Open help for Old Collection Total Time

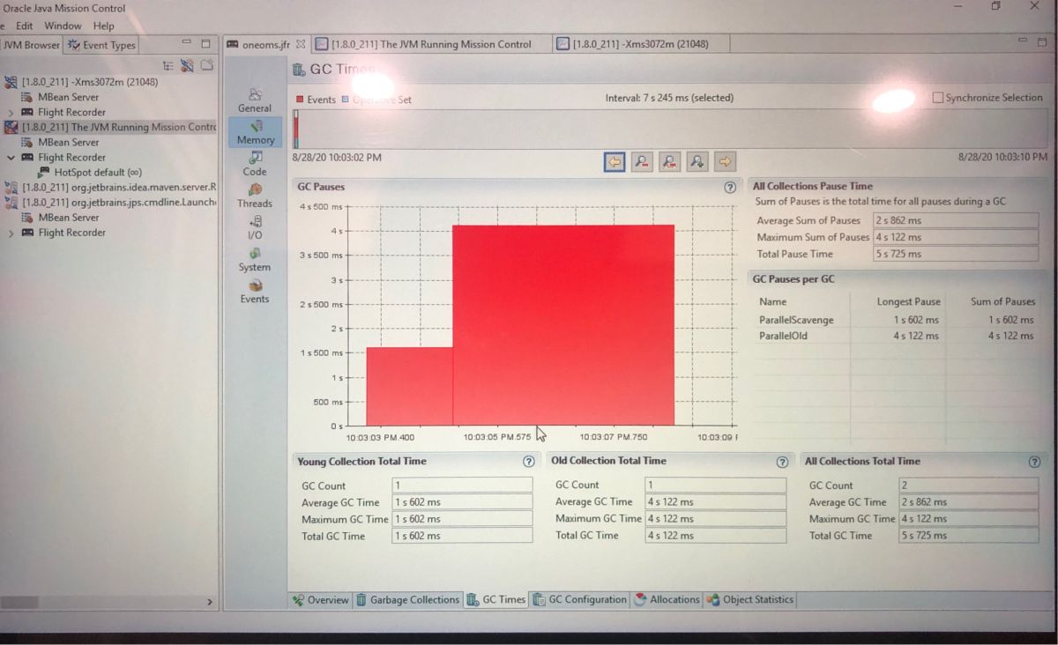coord(782,462)
